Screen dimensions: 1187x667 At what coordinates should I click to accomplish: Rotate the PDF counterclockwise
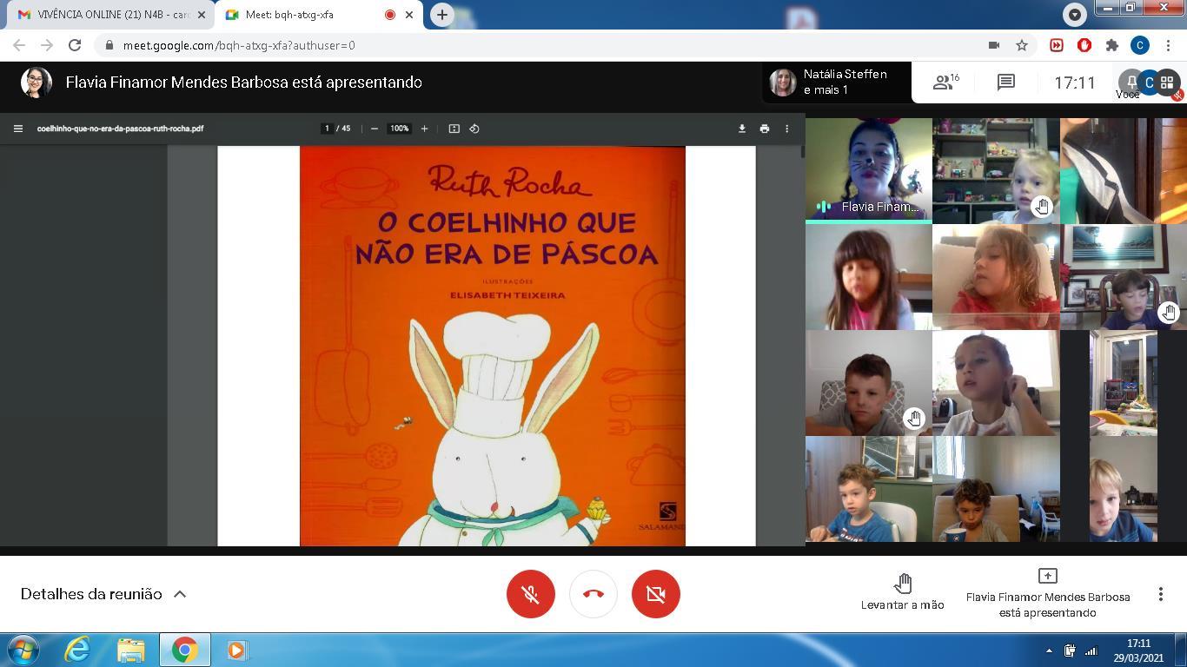[474, 129]
